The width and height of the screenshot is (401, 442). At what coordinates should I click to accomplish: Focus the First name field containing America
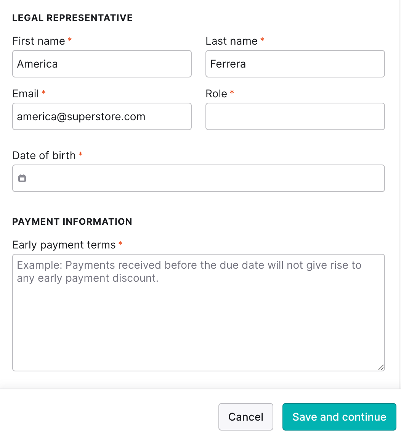[102, 64]
